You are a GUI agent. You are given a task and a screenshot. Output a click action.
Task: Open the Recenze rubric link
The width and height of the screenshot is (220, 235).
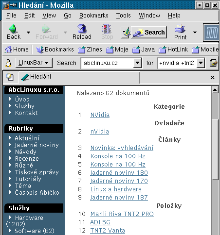tap(27, 158)
